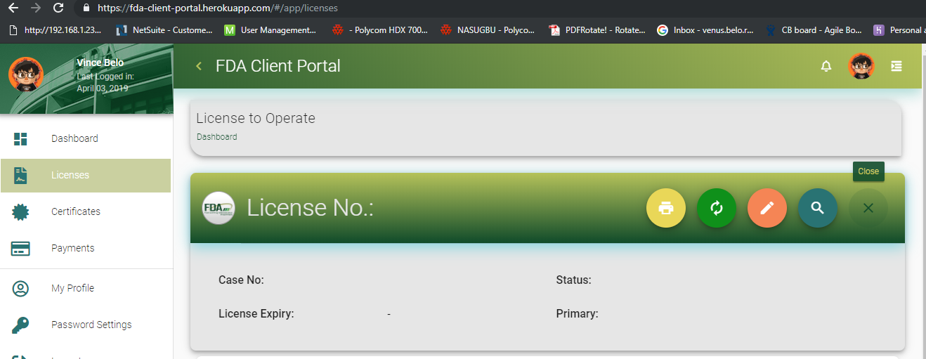Click the 'Primary:' label
The width and height of the screenshot is (926, 359).
pyautogui.click(x=578, y=313)
